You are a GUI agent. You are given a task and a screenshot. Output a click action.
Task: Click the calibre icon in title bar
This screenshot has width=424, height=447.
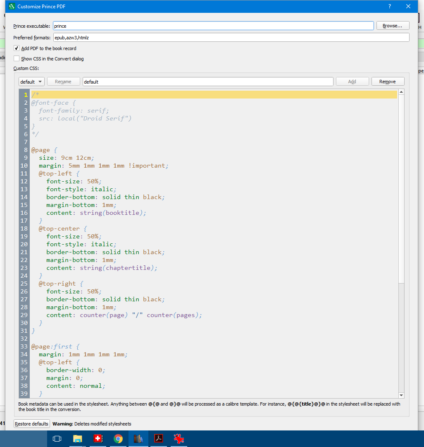coord(12,7)
